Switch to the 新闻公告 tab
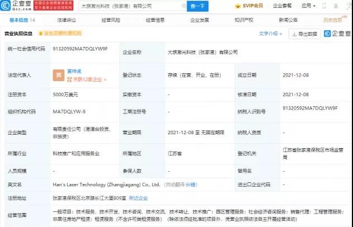This screenshot has height=227, width=353. click(288, 20)
